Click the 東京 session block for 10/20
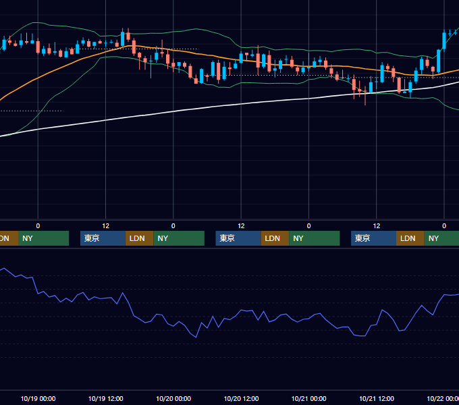Screen dimensions: 459x405 click(x=238, y=238)
